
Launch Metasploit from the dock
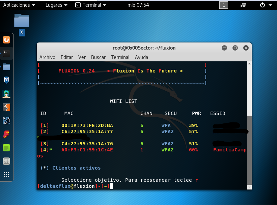tap(6, 80)
